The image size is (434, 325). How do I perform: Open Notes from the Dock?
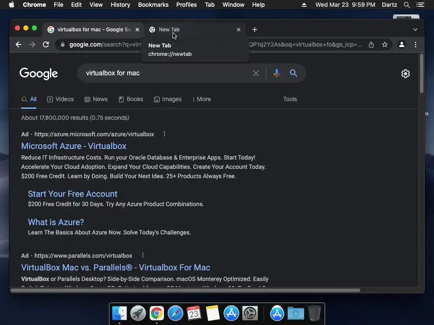click(x=213, y=313)
